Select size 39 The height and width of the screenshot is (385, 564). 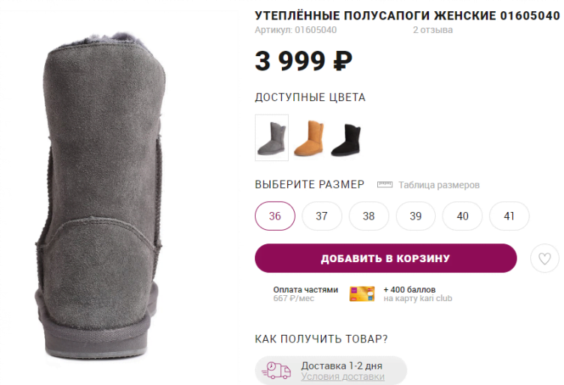[415, 216]
